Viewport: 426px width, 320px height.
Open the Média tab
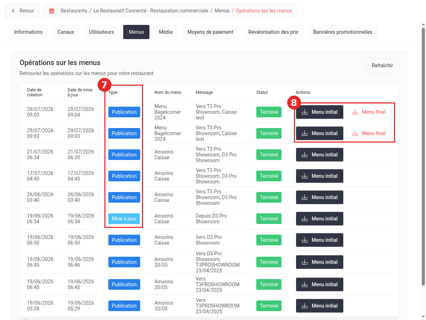(166, 32)
